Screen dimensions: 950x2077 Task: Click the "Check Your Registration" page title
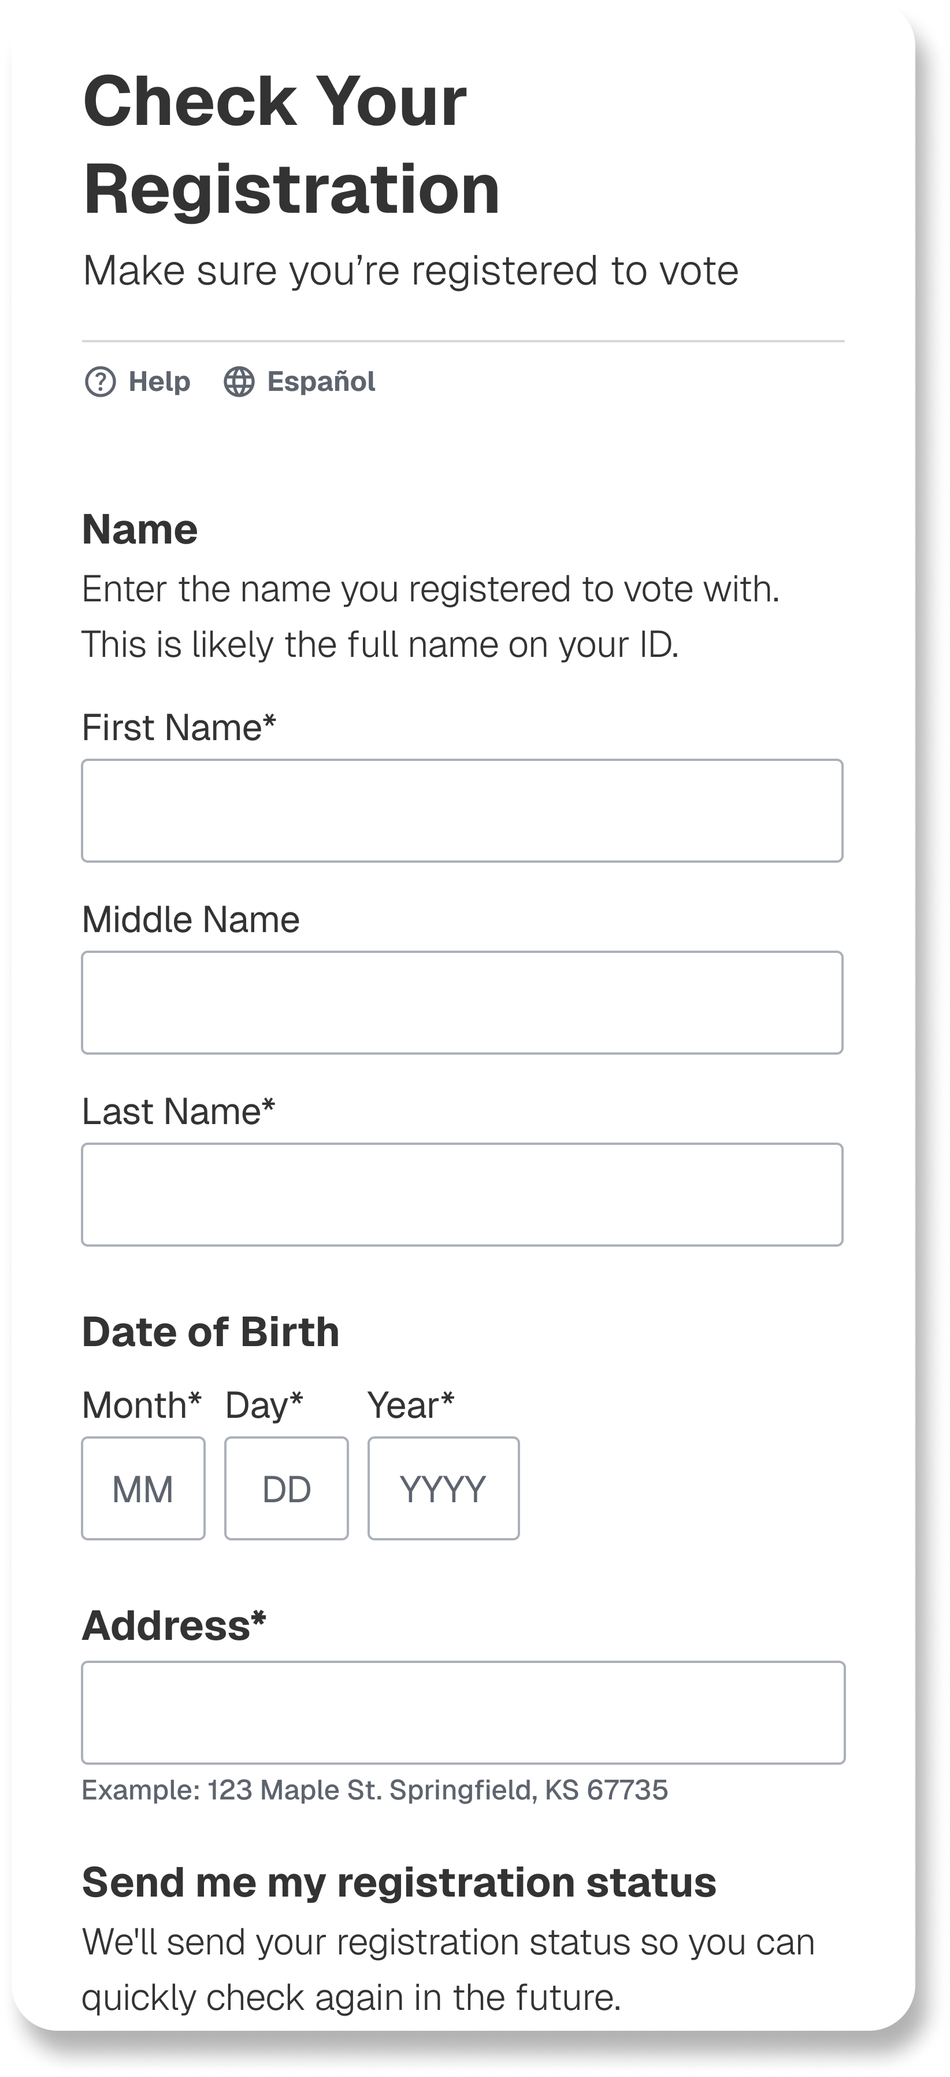[x=290, y=145]
